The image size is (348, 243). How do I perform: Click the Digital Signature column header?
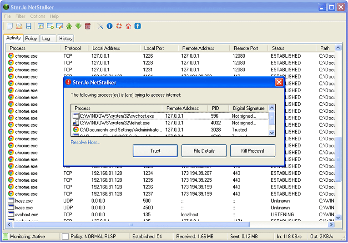click(x=248, y=108)
